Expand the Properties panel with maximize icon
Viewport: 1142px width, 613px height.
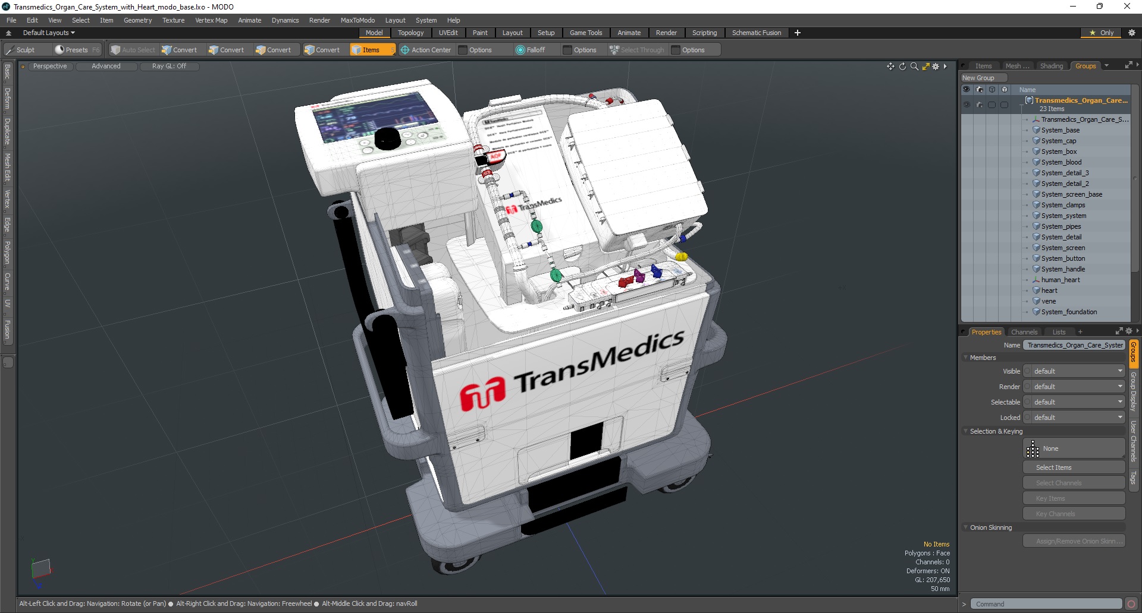[x=1119, y=331]
